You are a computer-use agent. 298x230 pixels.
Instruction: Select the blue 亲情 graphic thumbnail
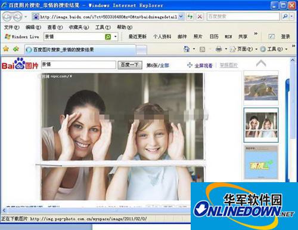point(261,162)
